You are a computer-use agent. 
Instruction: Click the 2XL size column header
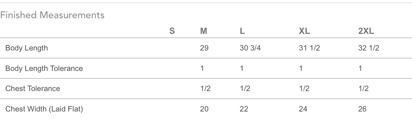point(366,31)
